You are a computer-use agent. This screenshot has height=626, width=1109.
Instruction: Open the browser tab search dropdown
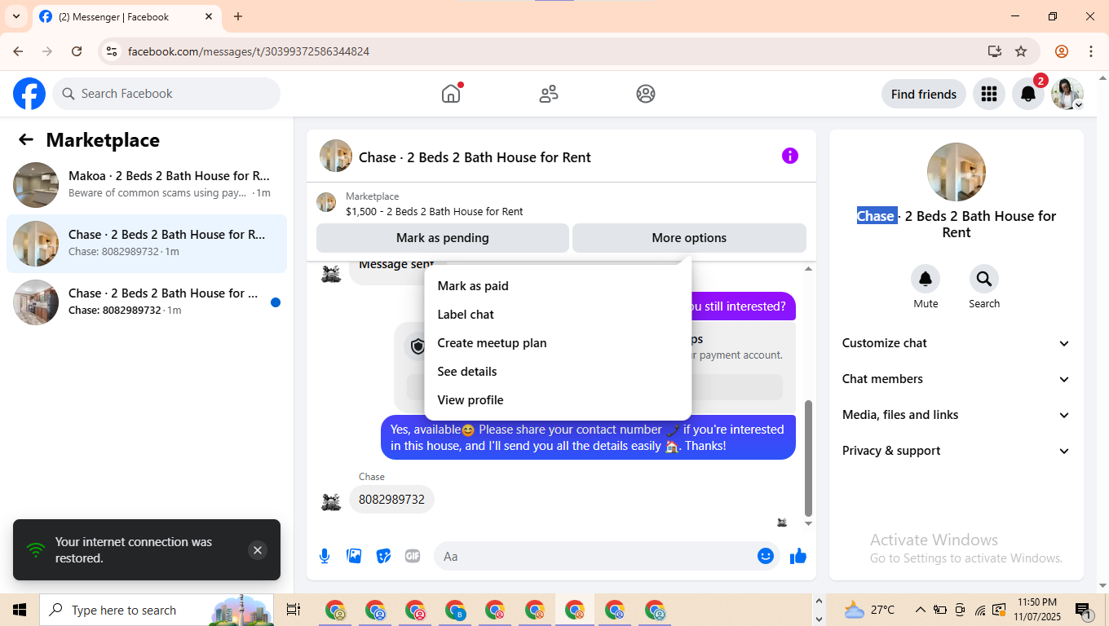(16, 16)
